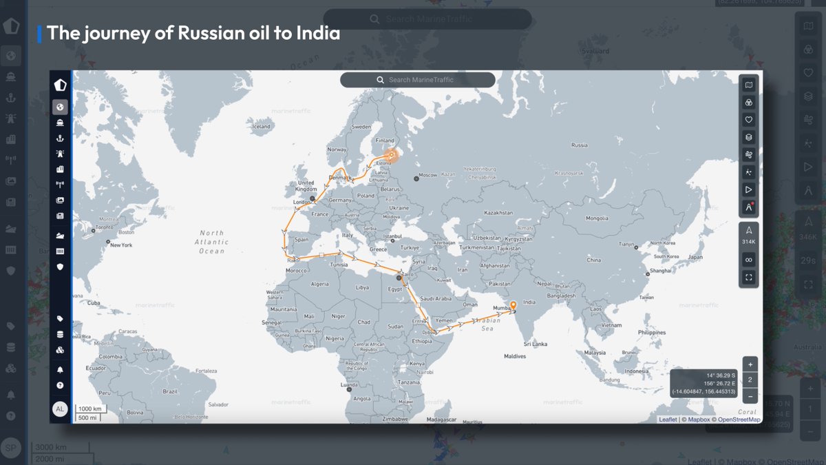Click the Search MarineTraffic input field
This screenshot has width=826, height=465.
coord(417,79)
